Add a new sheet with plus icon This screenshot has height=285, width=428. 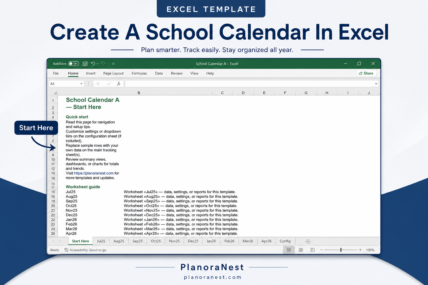click(x=308, y=241)
